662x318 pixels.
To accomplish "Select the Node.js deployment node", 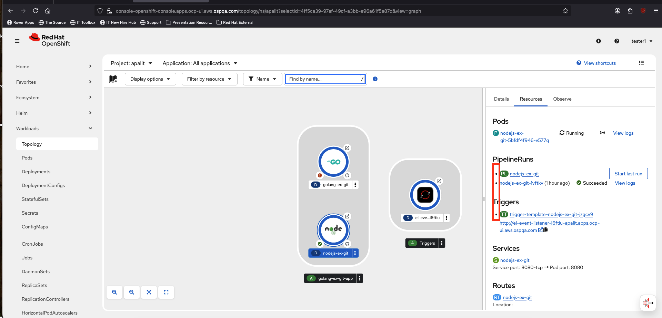I will point(333,230).
